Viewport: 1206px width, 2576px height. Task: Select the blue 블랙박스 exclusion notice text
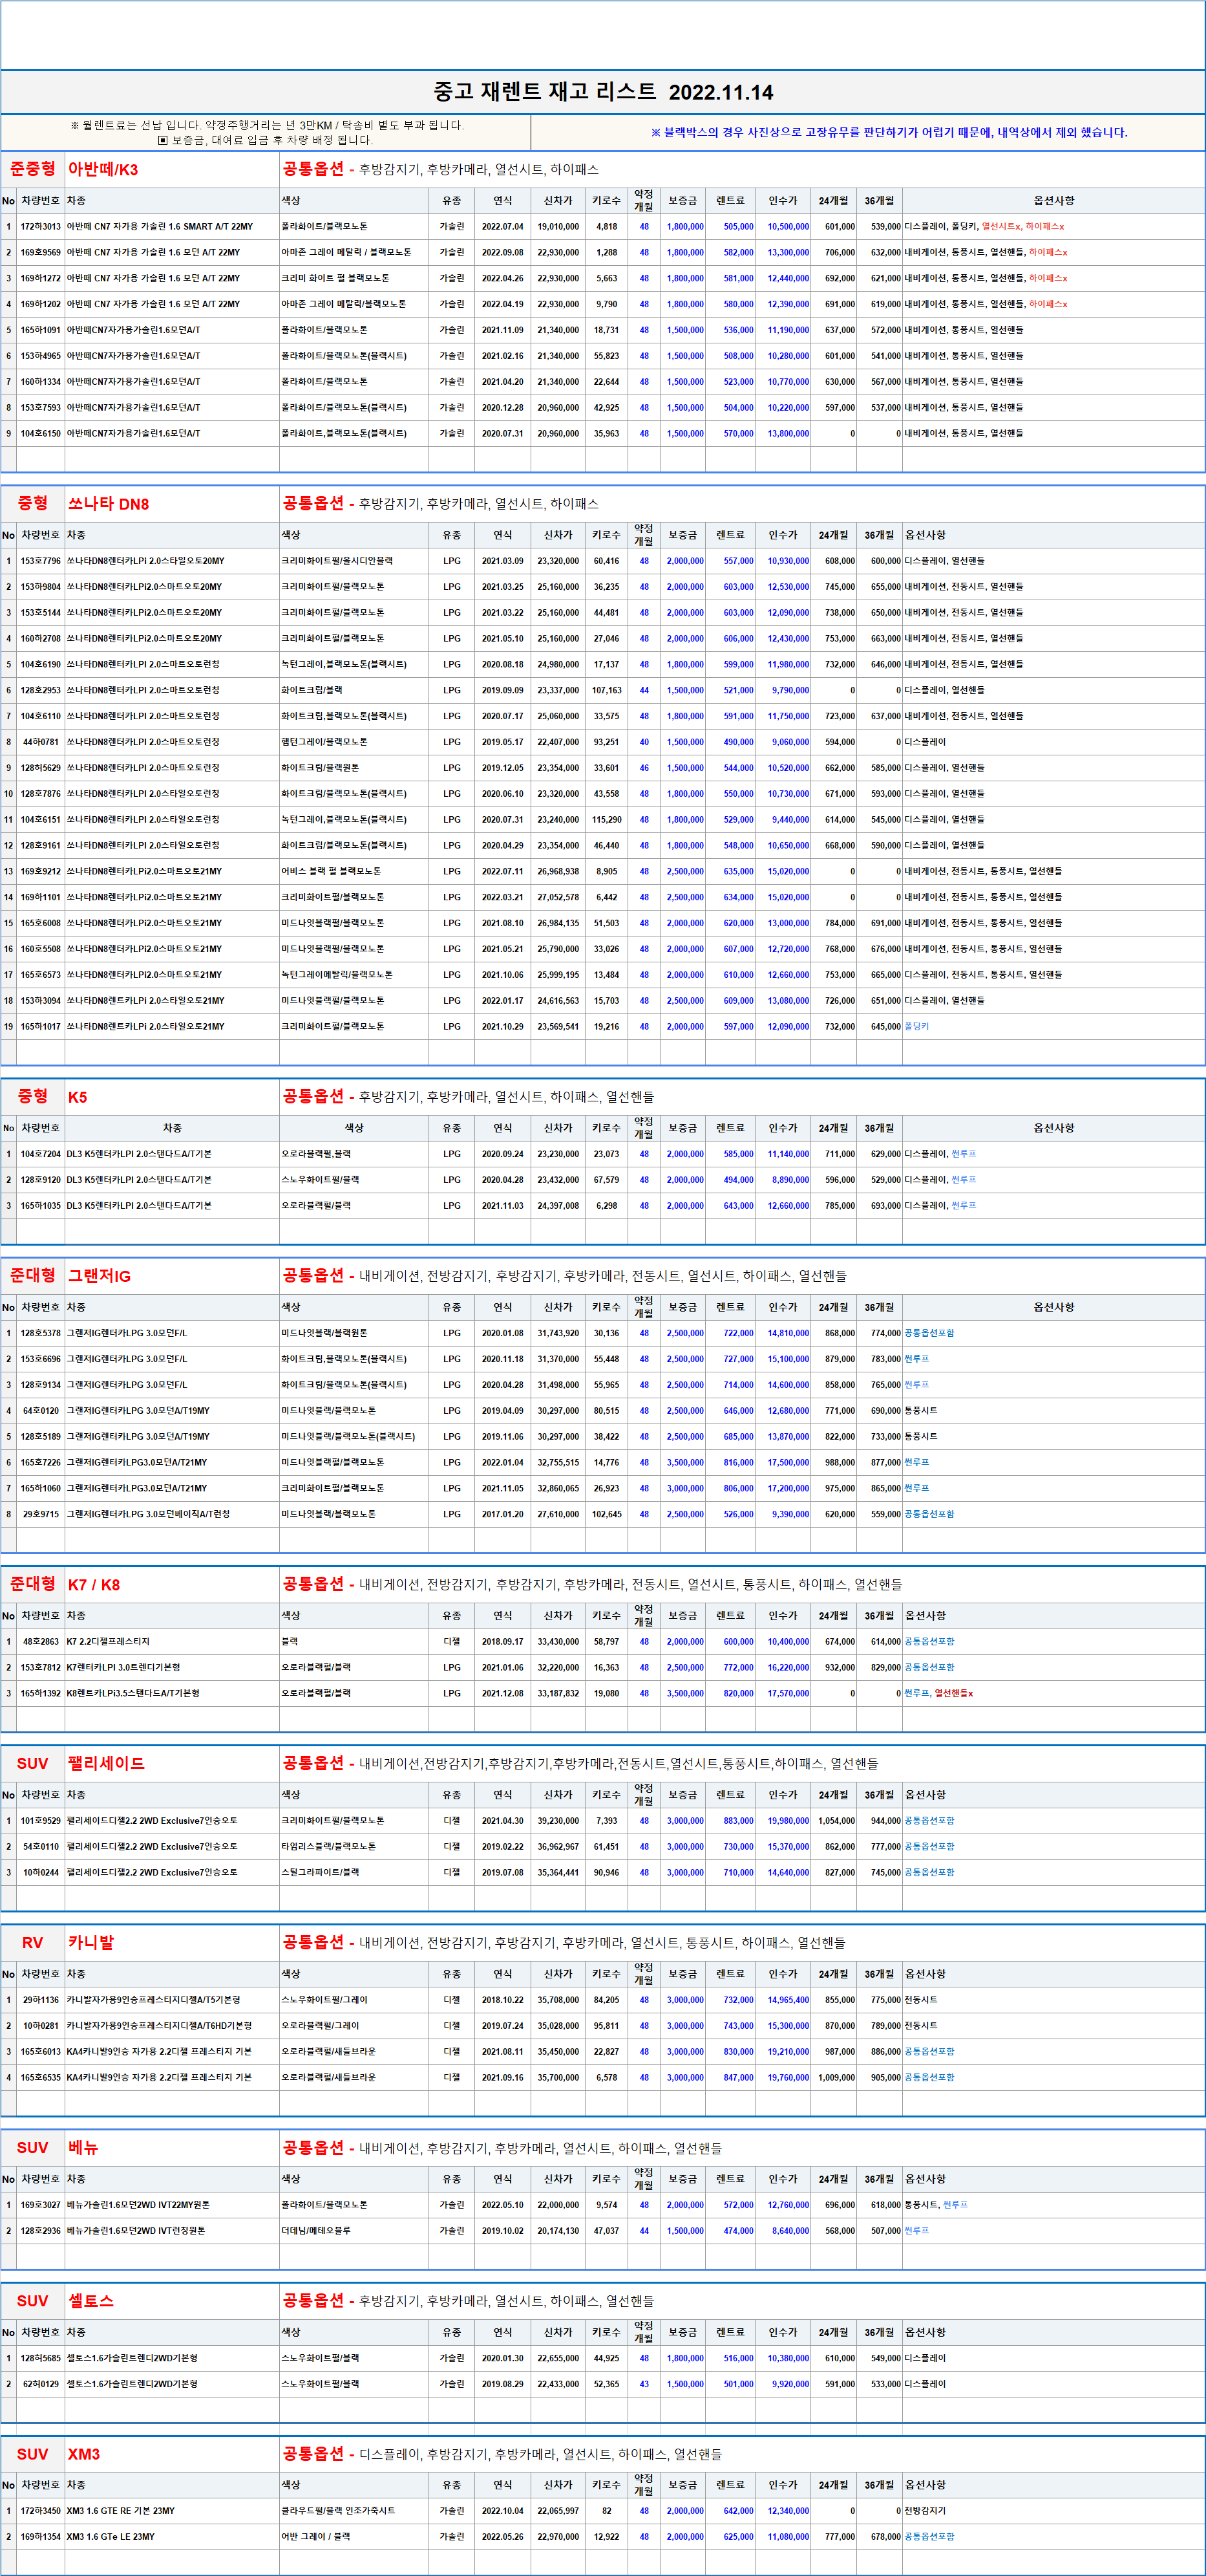[888, 132]
